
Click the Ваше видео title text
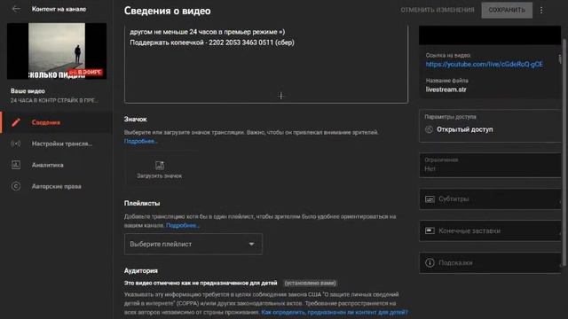(x=28, y=91)
